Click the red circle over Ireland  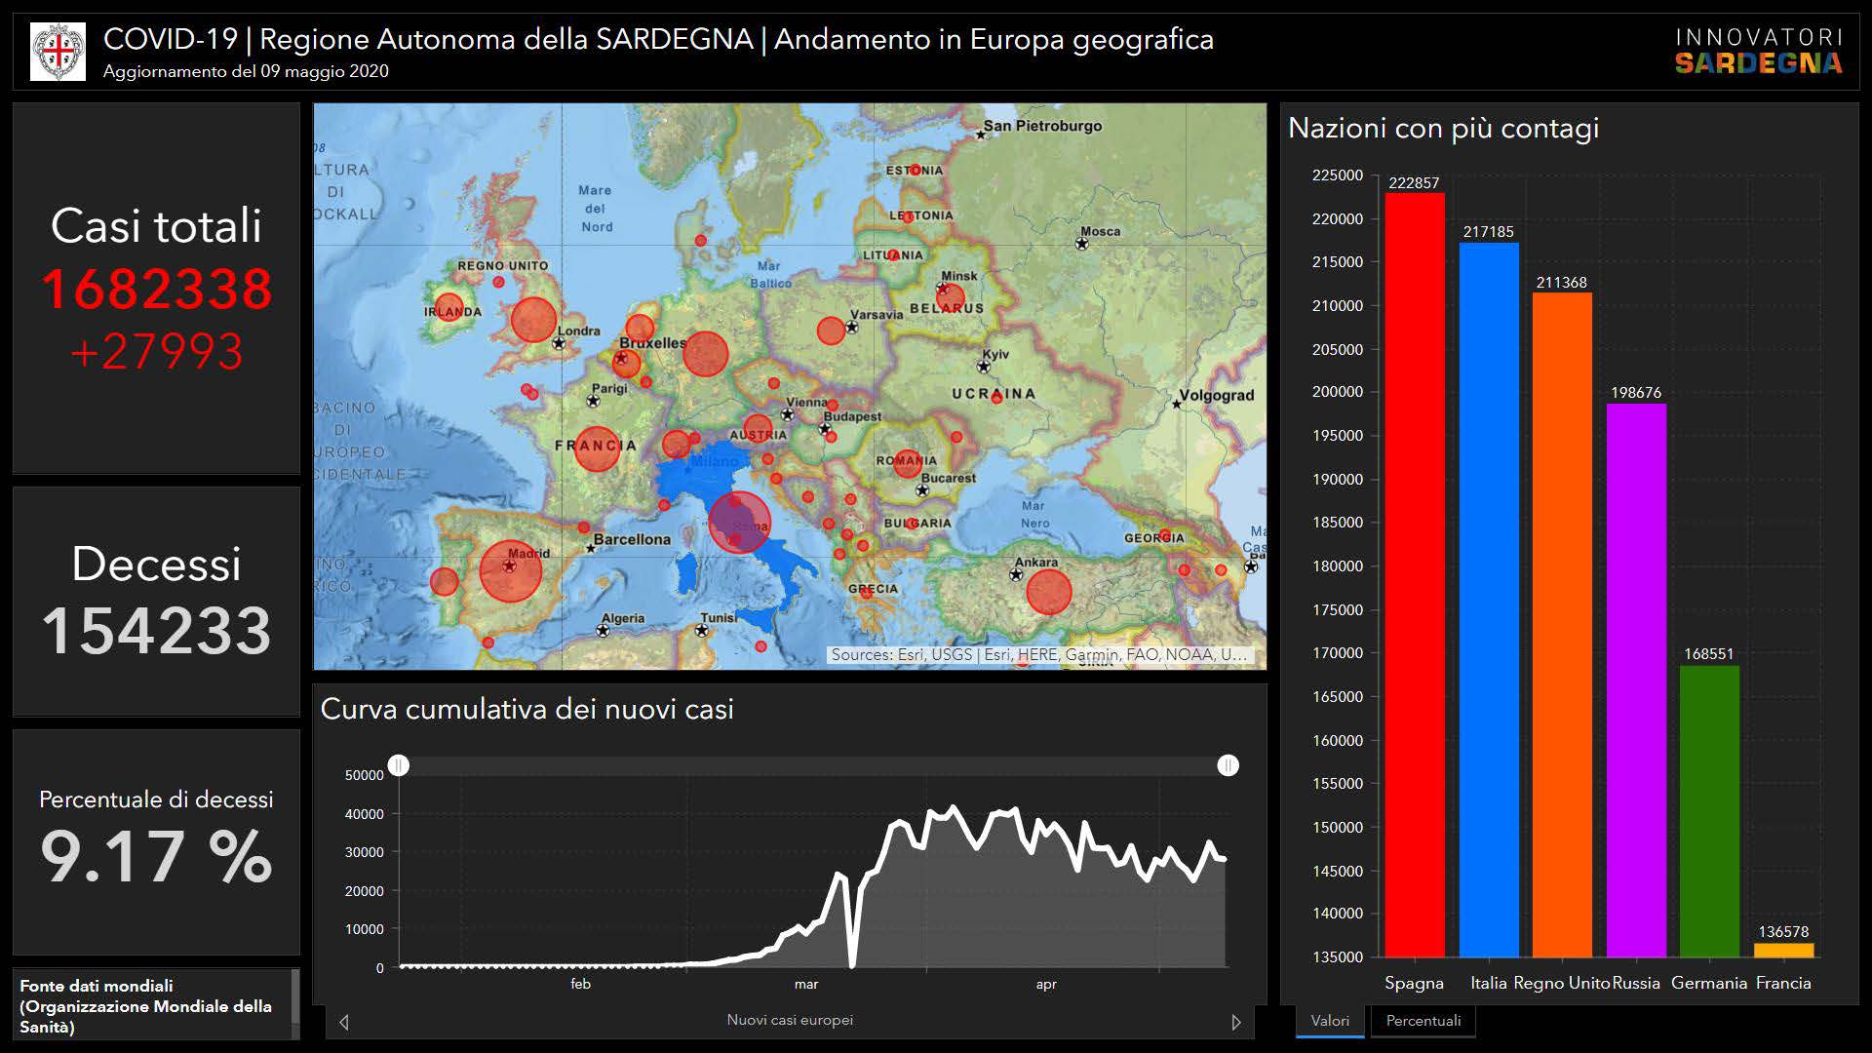click(x=448, y=308)
